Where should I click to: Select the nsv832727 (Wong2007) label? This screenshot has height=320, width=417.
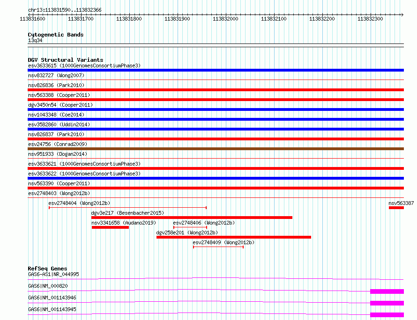tap(56, 75)
